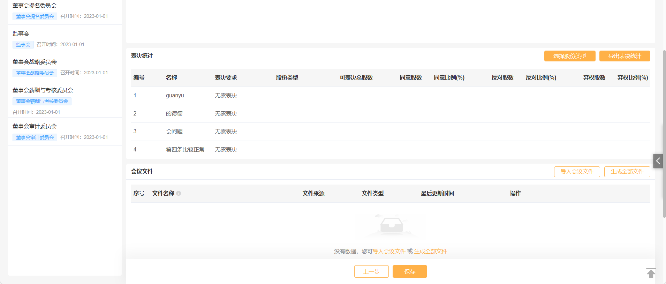Click the 文件类型 column header
This screenshot has height=284, width=666.
(373, 194)
